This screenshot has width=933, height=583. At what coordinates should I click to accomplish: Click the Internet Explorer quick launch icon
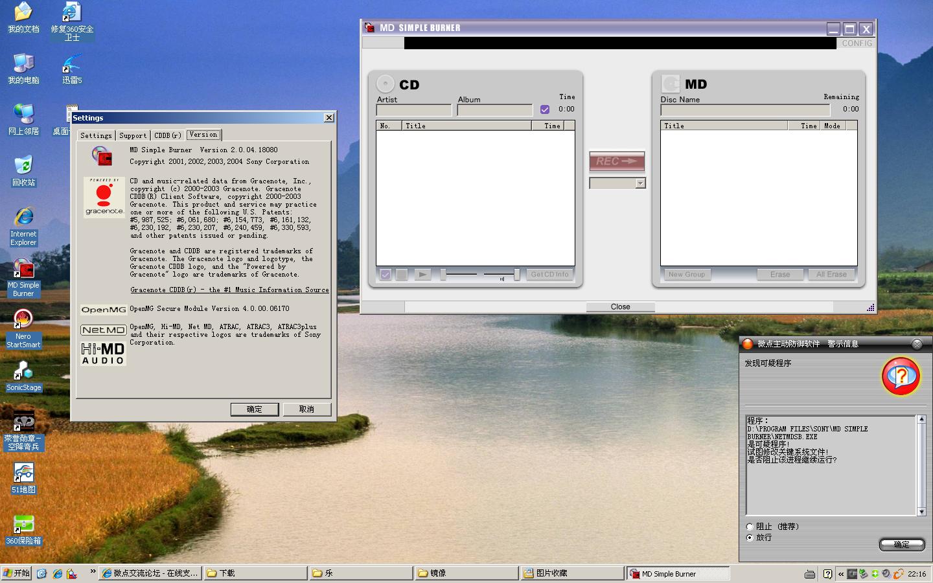click(x=58, y=573)
